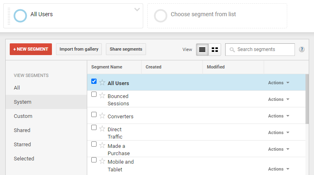Select Custom in View Segments sidebar
The image size is (314, 175).
pyautogui.click(x=23, y=116)
